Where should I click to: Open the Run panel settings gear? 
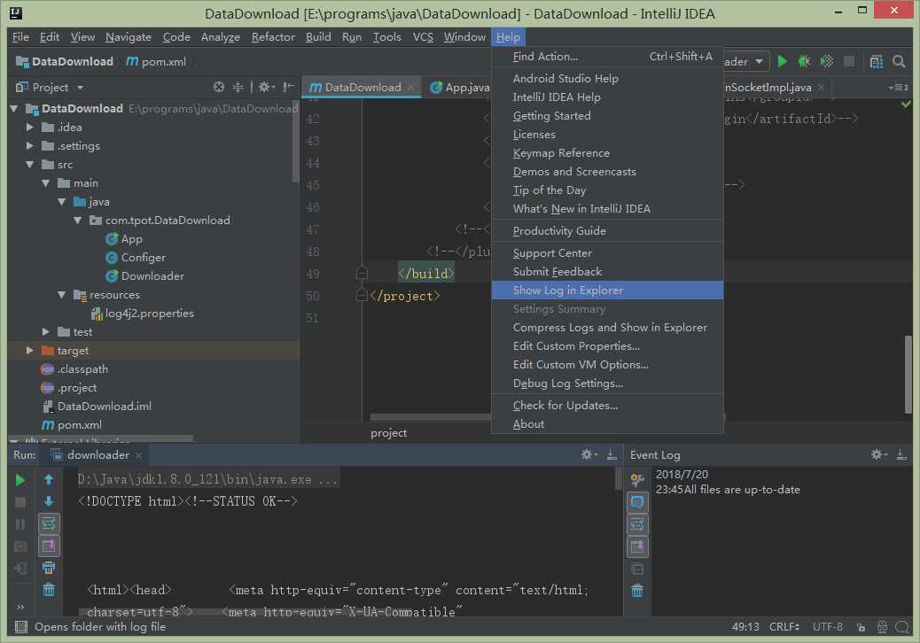pos(589,455)
